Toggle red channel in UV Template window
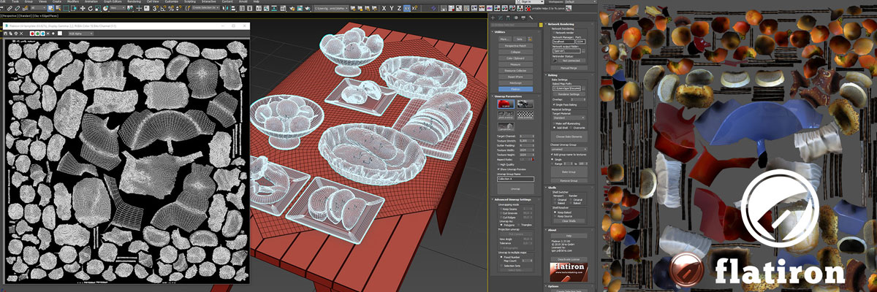This screenshot has width=877, height=292. click(x=32, y=34)
